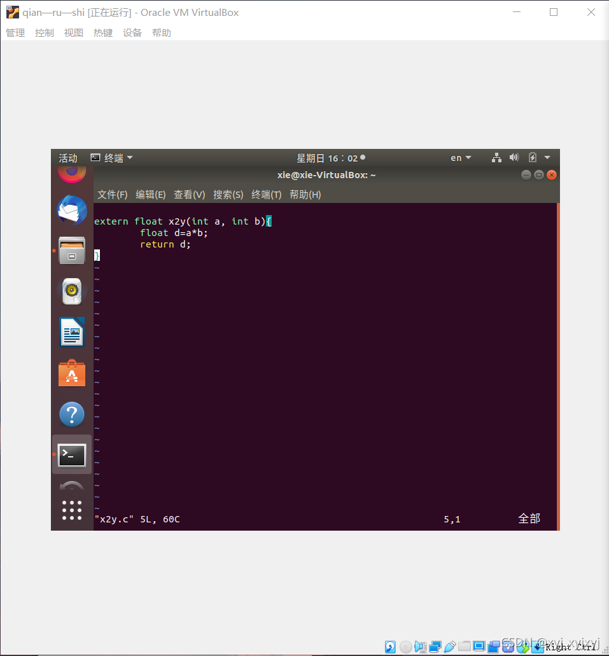Open VirtualBox 设备 menu

tap(132, 32)
